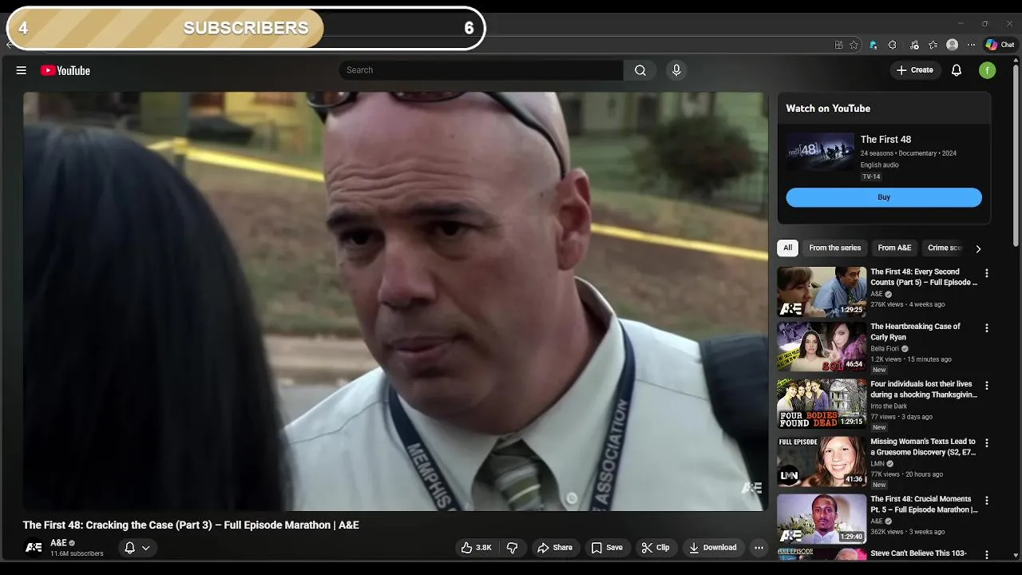1022x575 pixels.
Task: Open title 'Missing Woman's Texts Lead to'
Action: [923, 447]
